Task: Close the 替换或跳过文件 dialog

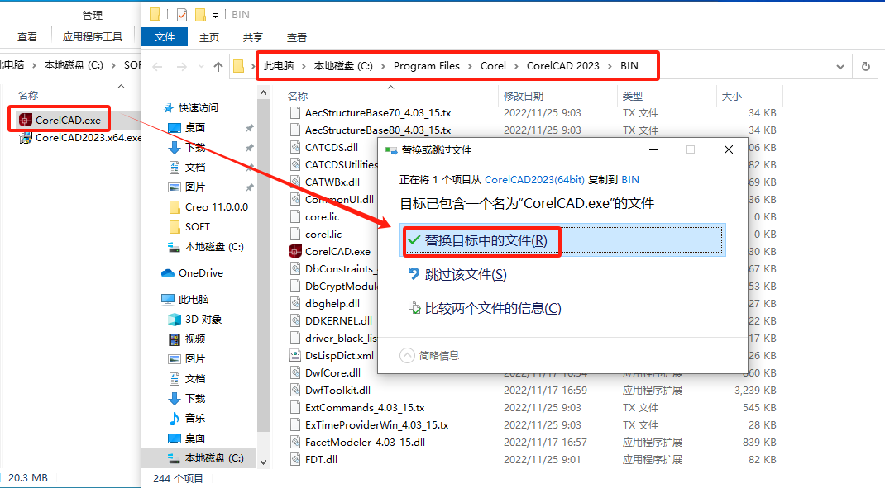Action: [729, 149]
